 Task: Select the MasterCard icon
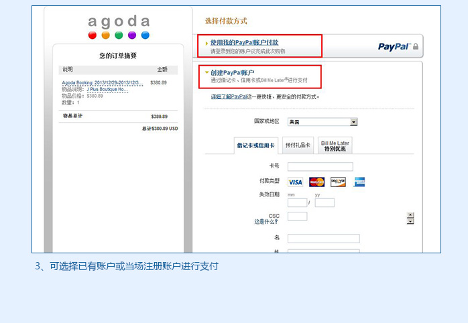tap(316, 182)
